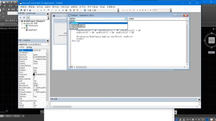
Task: Click the Cut toolbar icon
Action: coord(34,10)
